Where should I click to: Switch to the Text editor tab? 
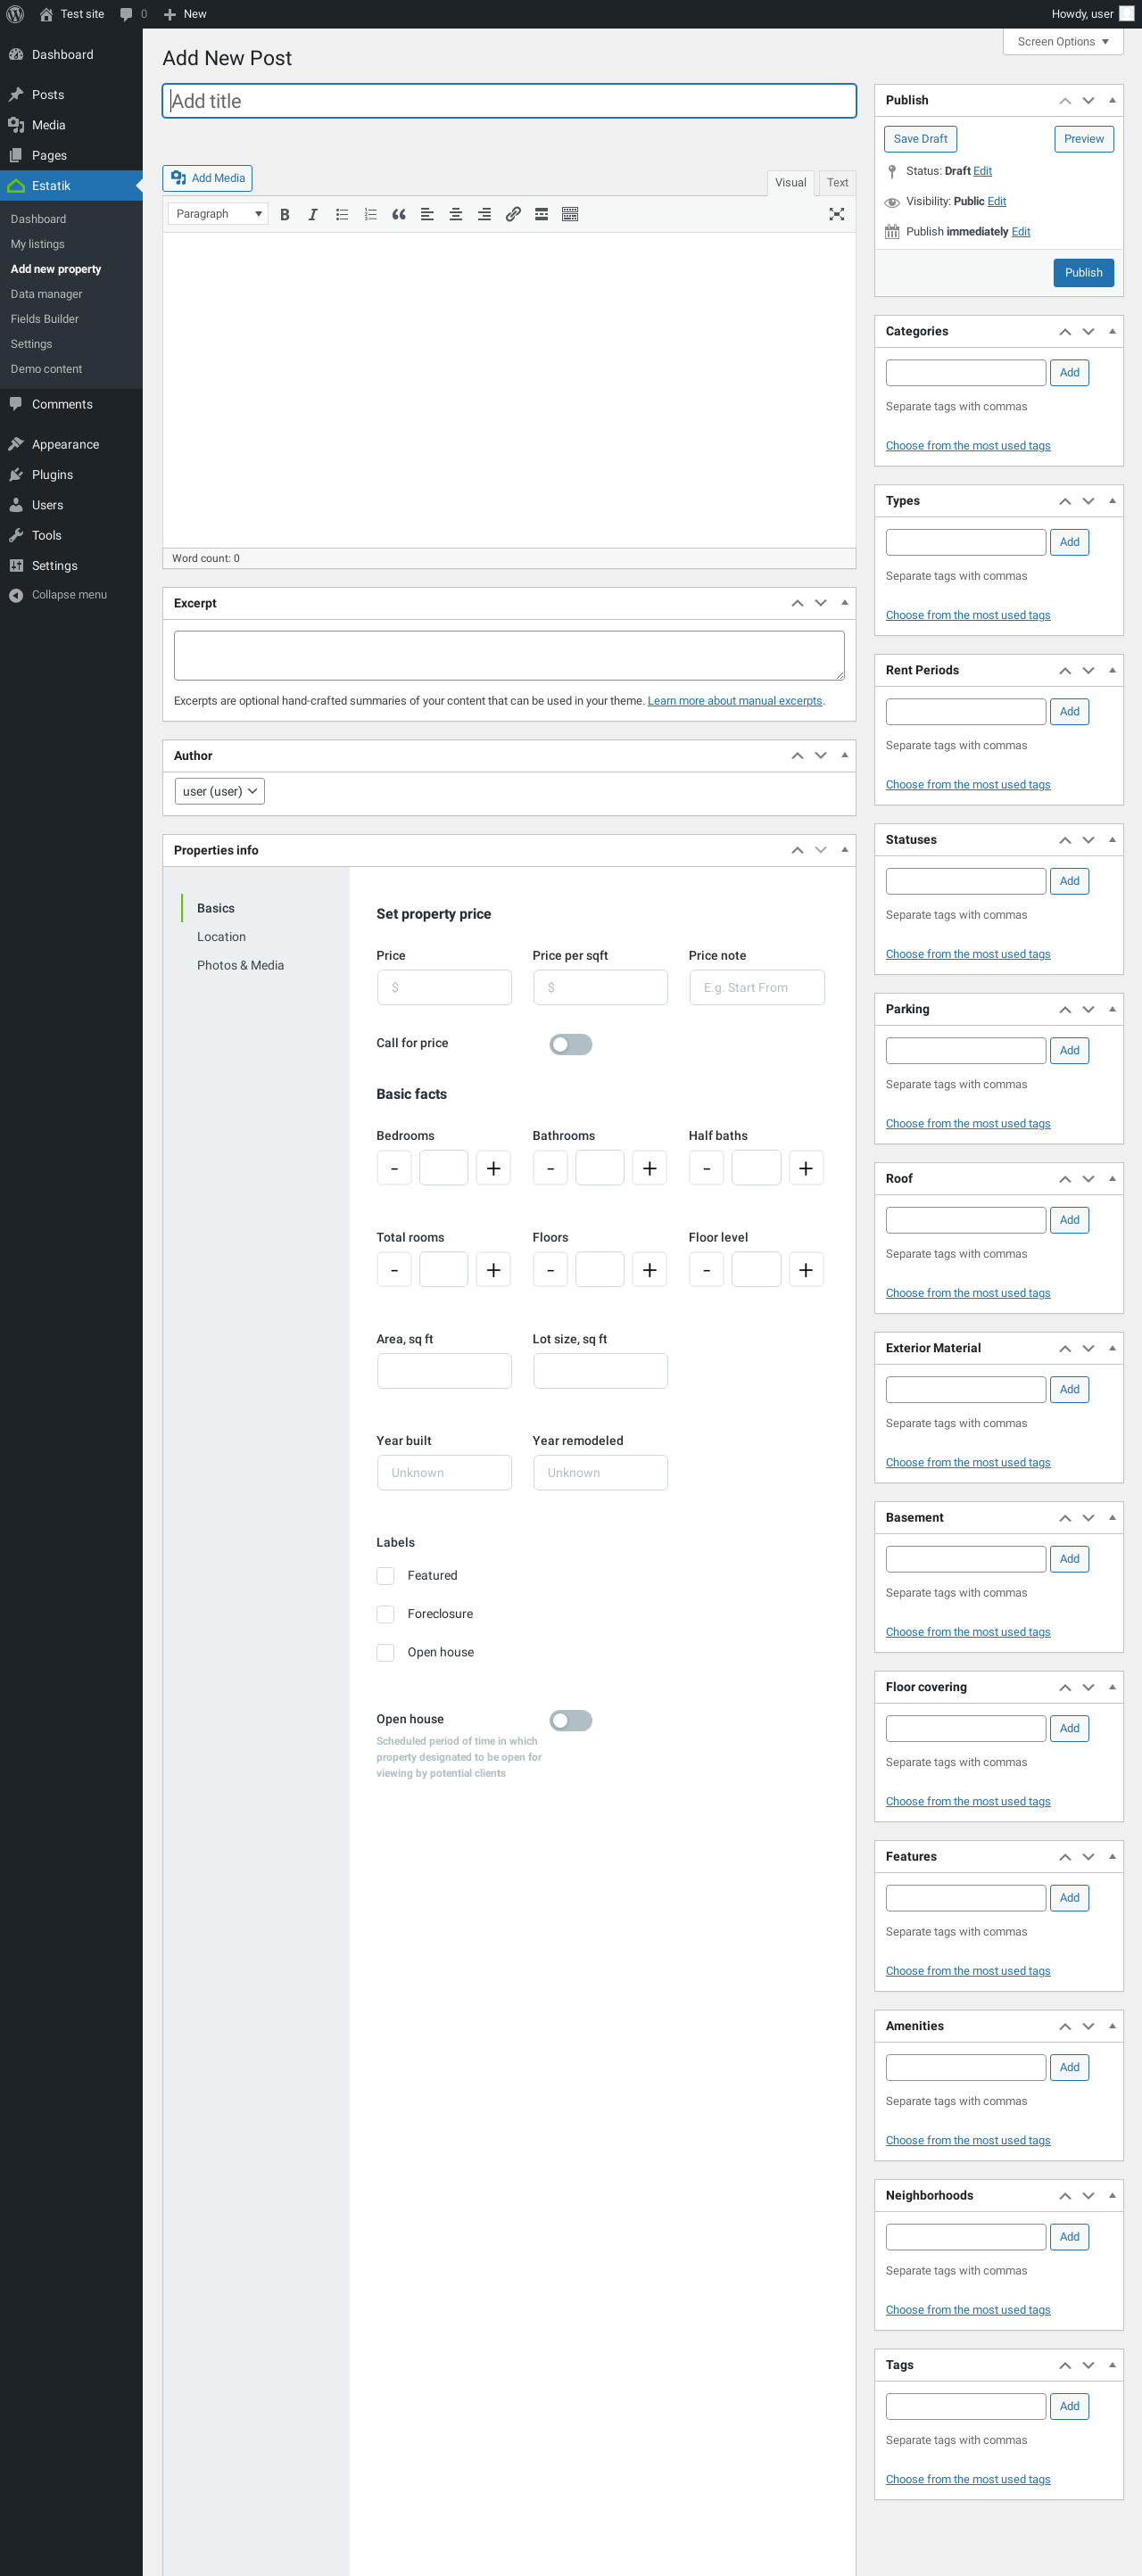click(837, 183)
